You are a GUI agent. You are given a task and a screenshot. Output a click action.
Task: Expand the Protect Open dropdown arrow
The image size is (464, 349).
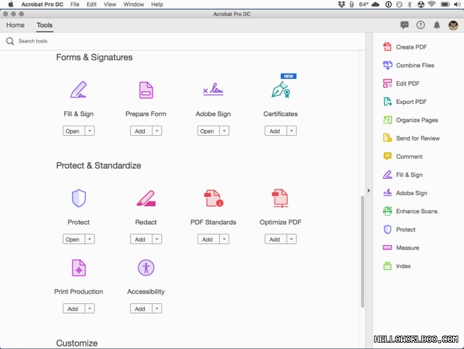click(90, 239)
